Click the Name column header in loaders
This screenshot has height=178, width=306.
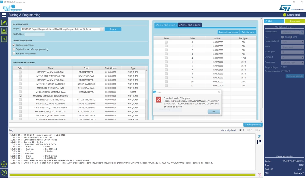click(51, 68)
